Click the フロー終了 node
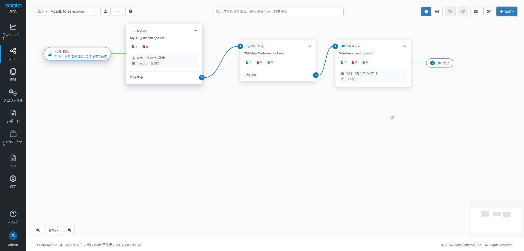 440,63
